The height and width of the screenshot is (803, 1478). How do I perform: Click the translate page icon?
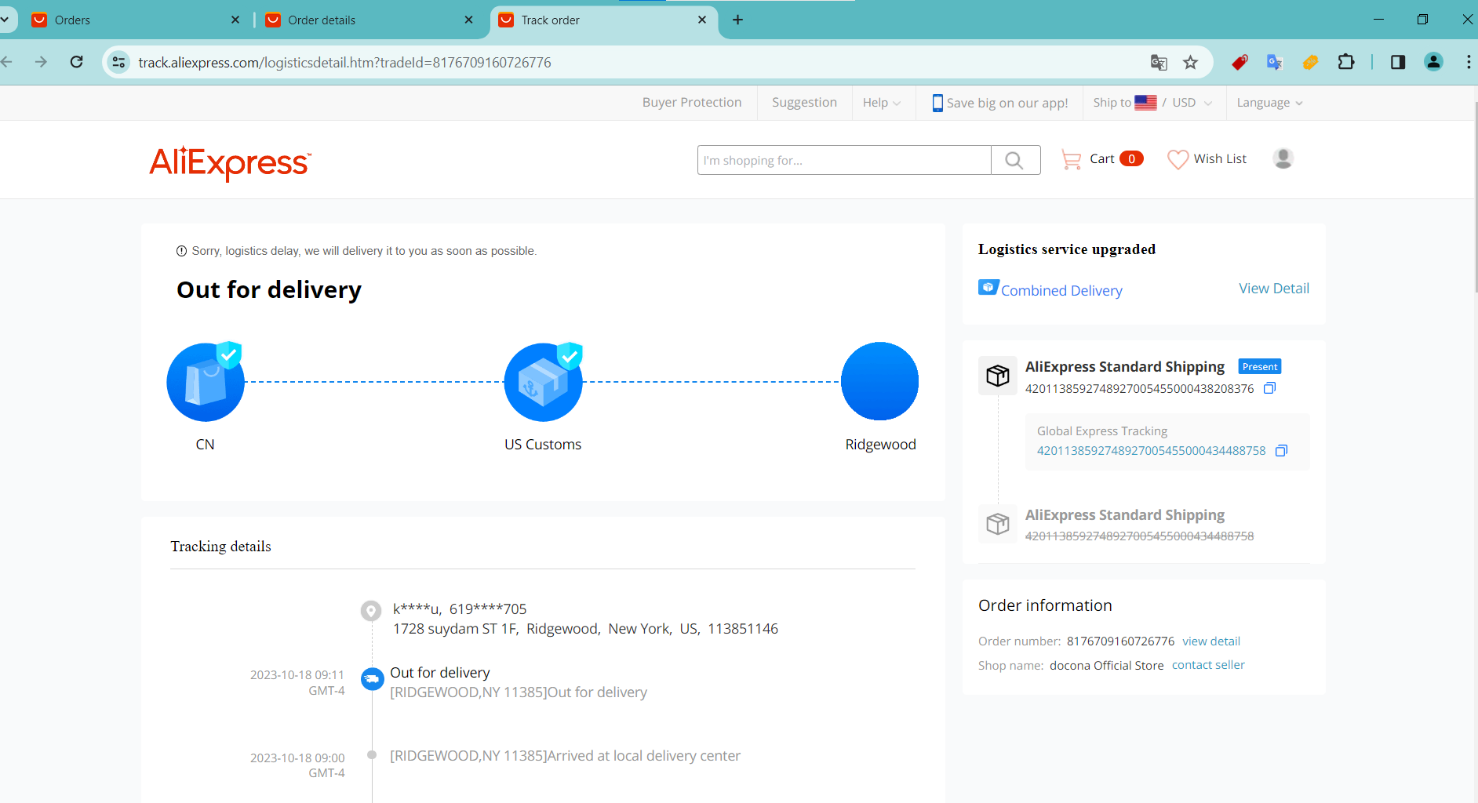pos(1159,62)
